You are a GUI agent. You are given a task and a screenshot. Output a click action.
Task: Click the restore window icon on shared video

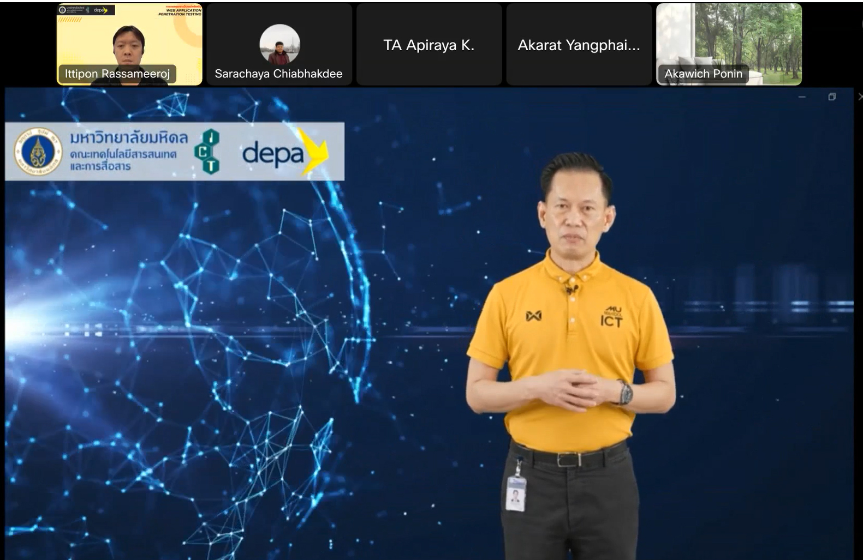[832, 97]
